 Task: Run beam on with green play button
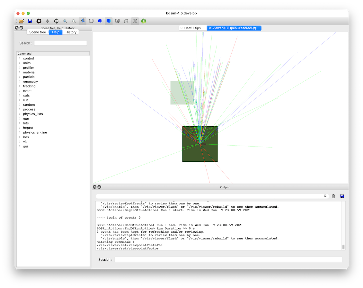point(144,21)
